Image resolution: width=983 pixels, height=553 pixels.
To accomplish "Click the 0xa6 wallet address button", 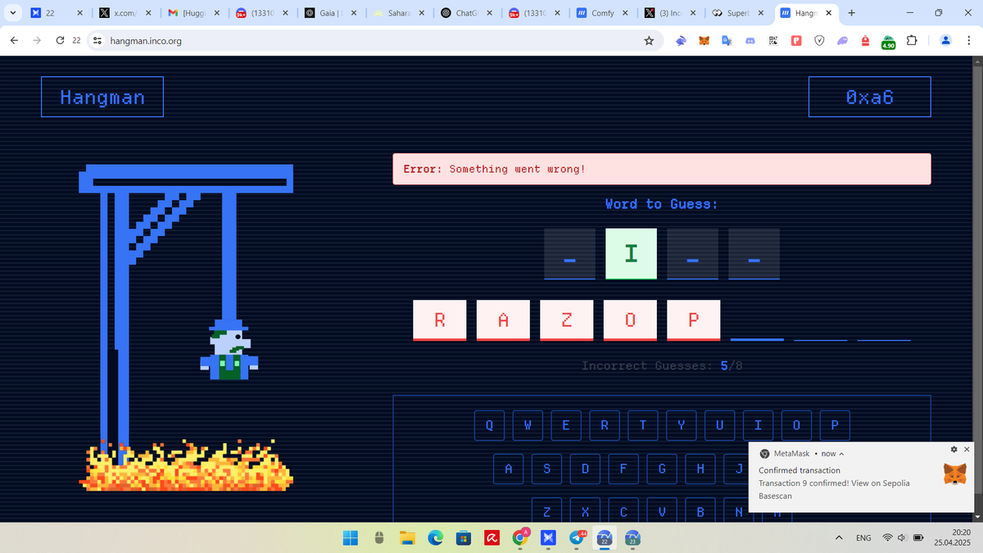I will (x=869, y=97).
